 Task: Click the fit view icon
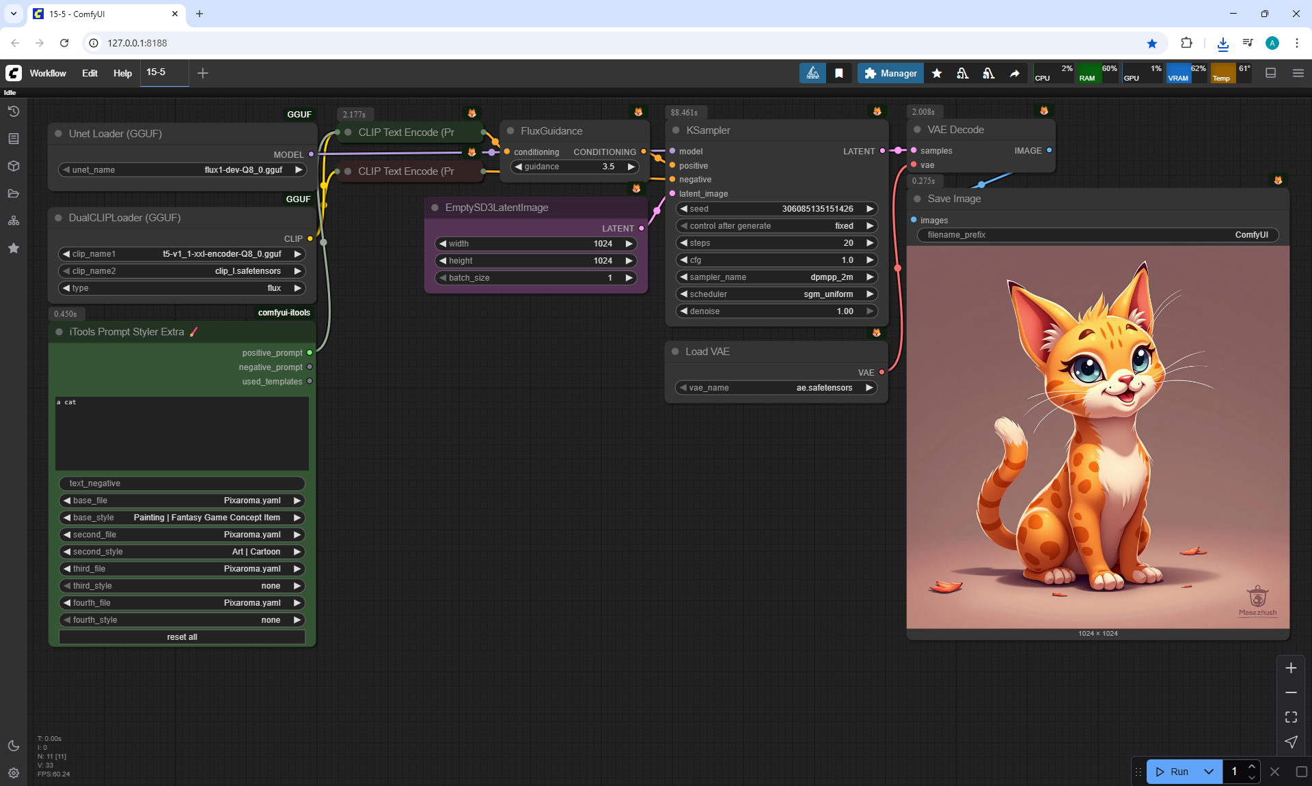(x=1291, y=717)
